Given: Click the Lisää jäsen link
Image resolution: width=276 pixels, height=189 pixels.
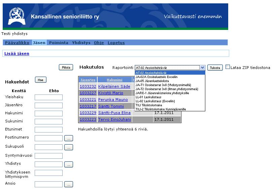Looking at the screenshot, I should pyautogui.click(x=17, y=53).
